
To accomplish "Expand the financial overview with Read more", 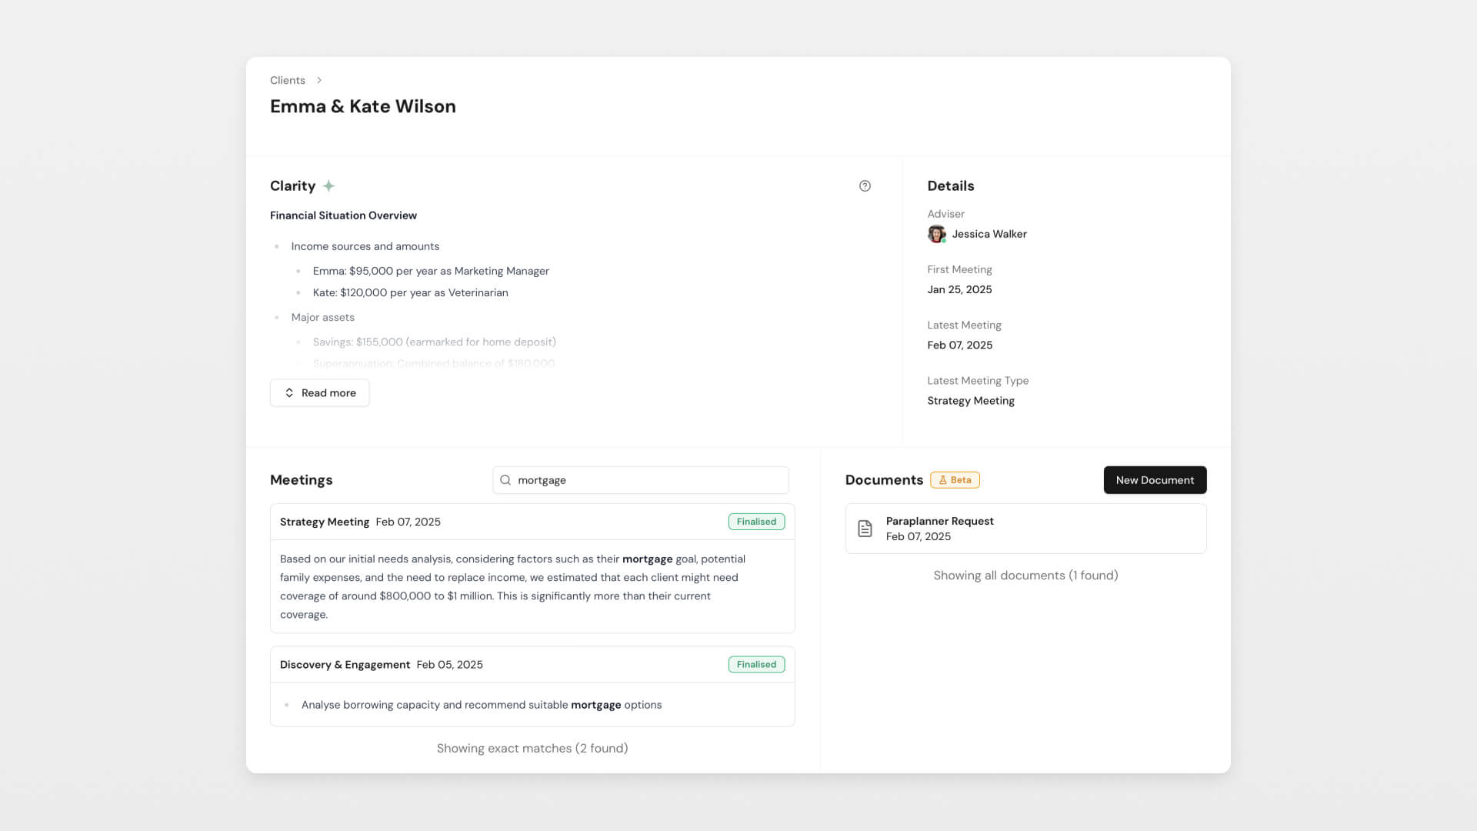I will pos(319,392).
